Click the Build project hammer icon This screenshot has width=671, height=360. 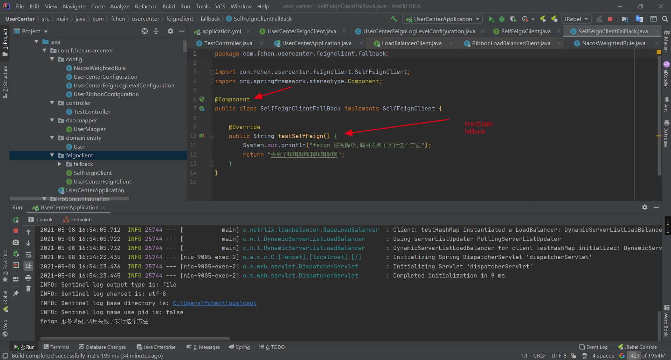[x=394, y=19]
